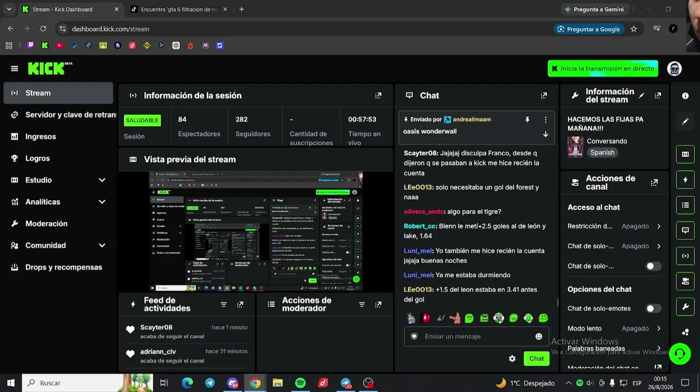Screen dimensions: 700x392
Task: Expand the pinned message with down arrow
Action: point(545,134)
